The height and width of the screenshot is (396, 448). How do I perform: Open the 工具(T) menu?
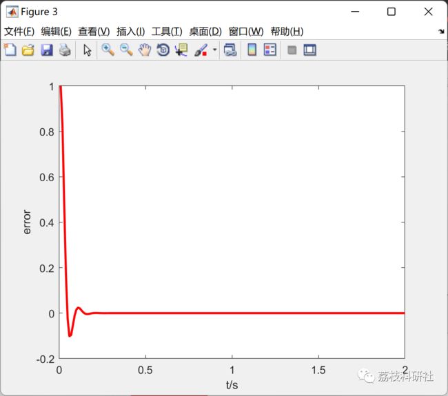pos(167,32)
